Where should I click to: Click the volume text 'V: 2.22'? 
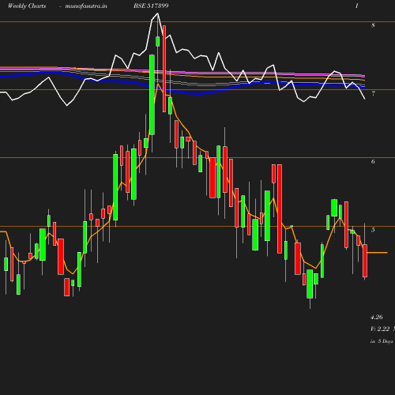tap(380, 329)
